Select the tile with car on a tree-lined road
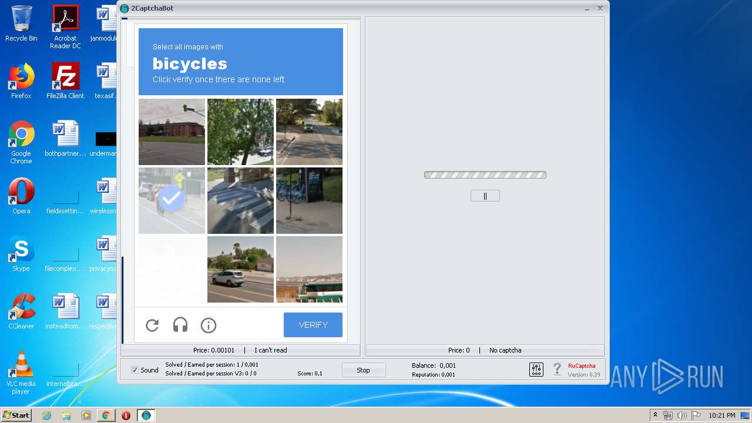The height and width of the screenshot is (423, 752). click(x=309, y=132)
